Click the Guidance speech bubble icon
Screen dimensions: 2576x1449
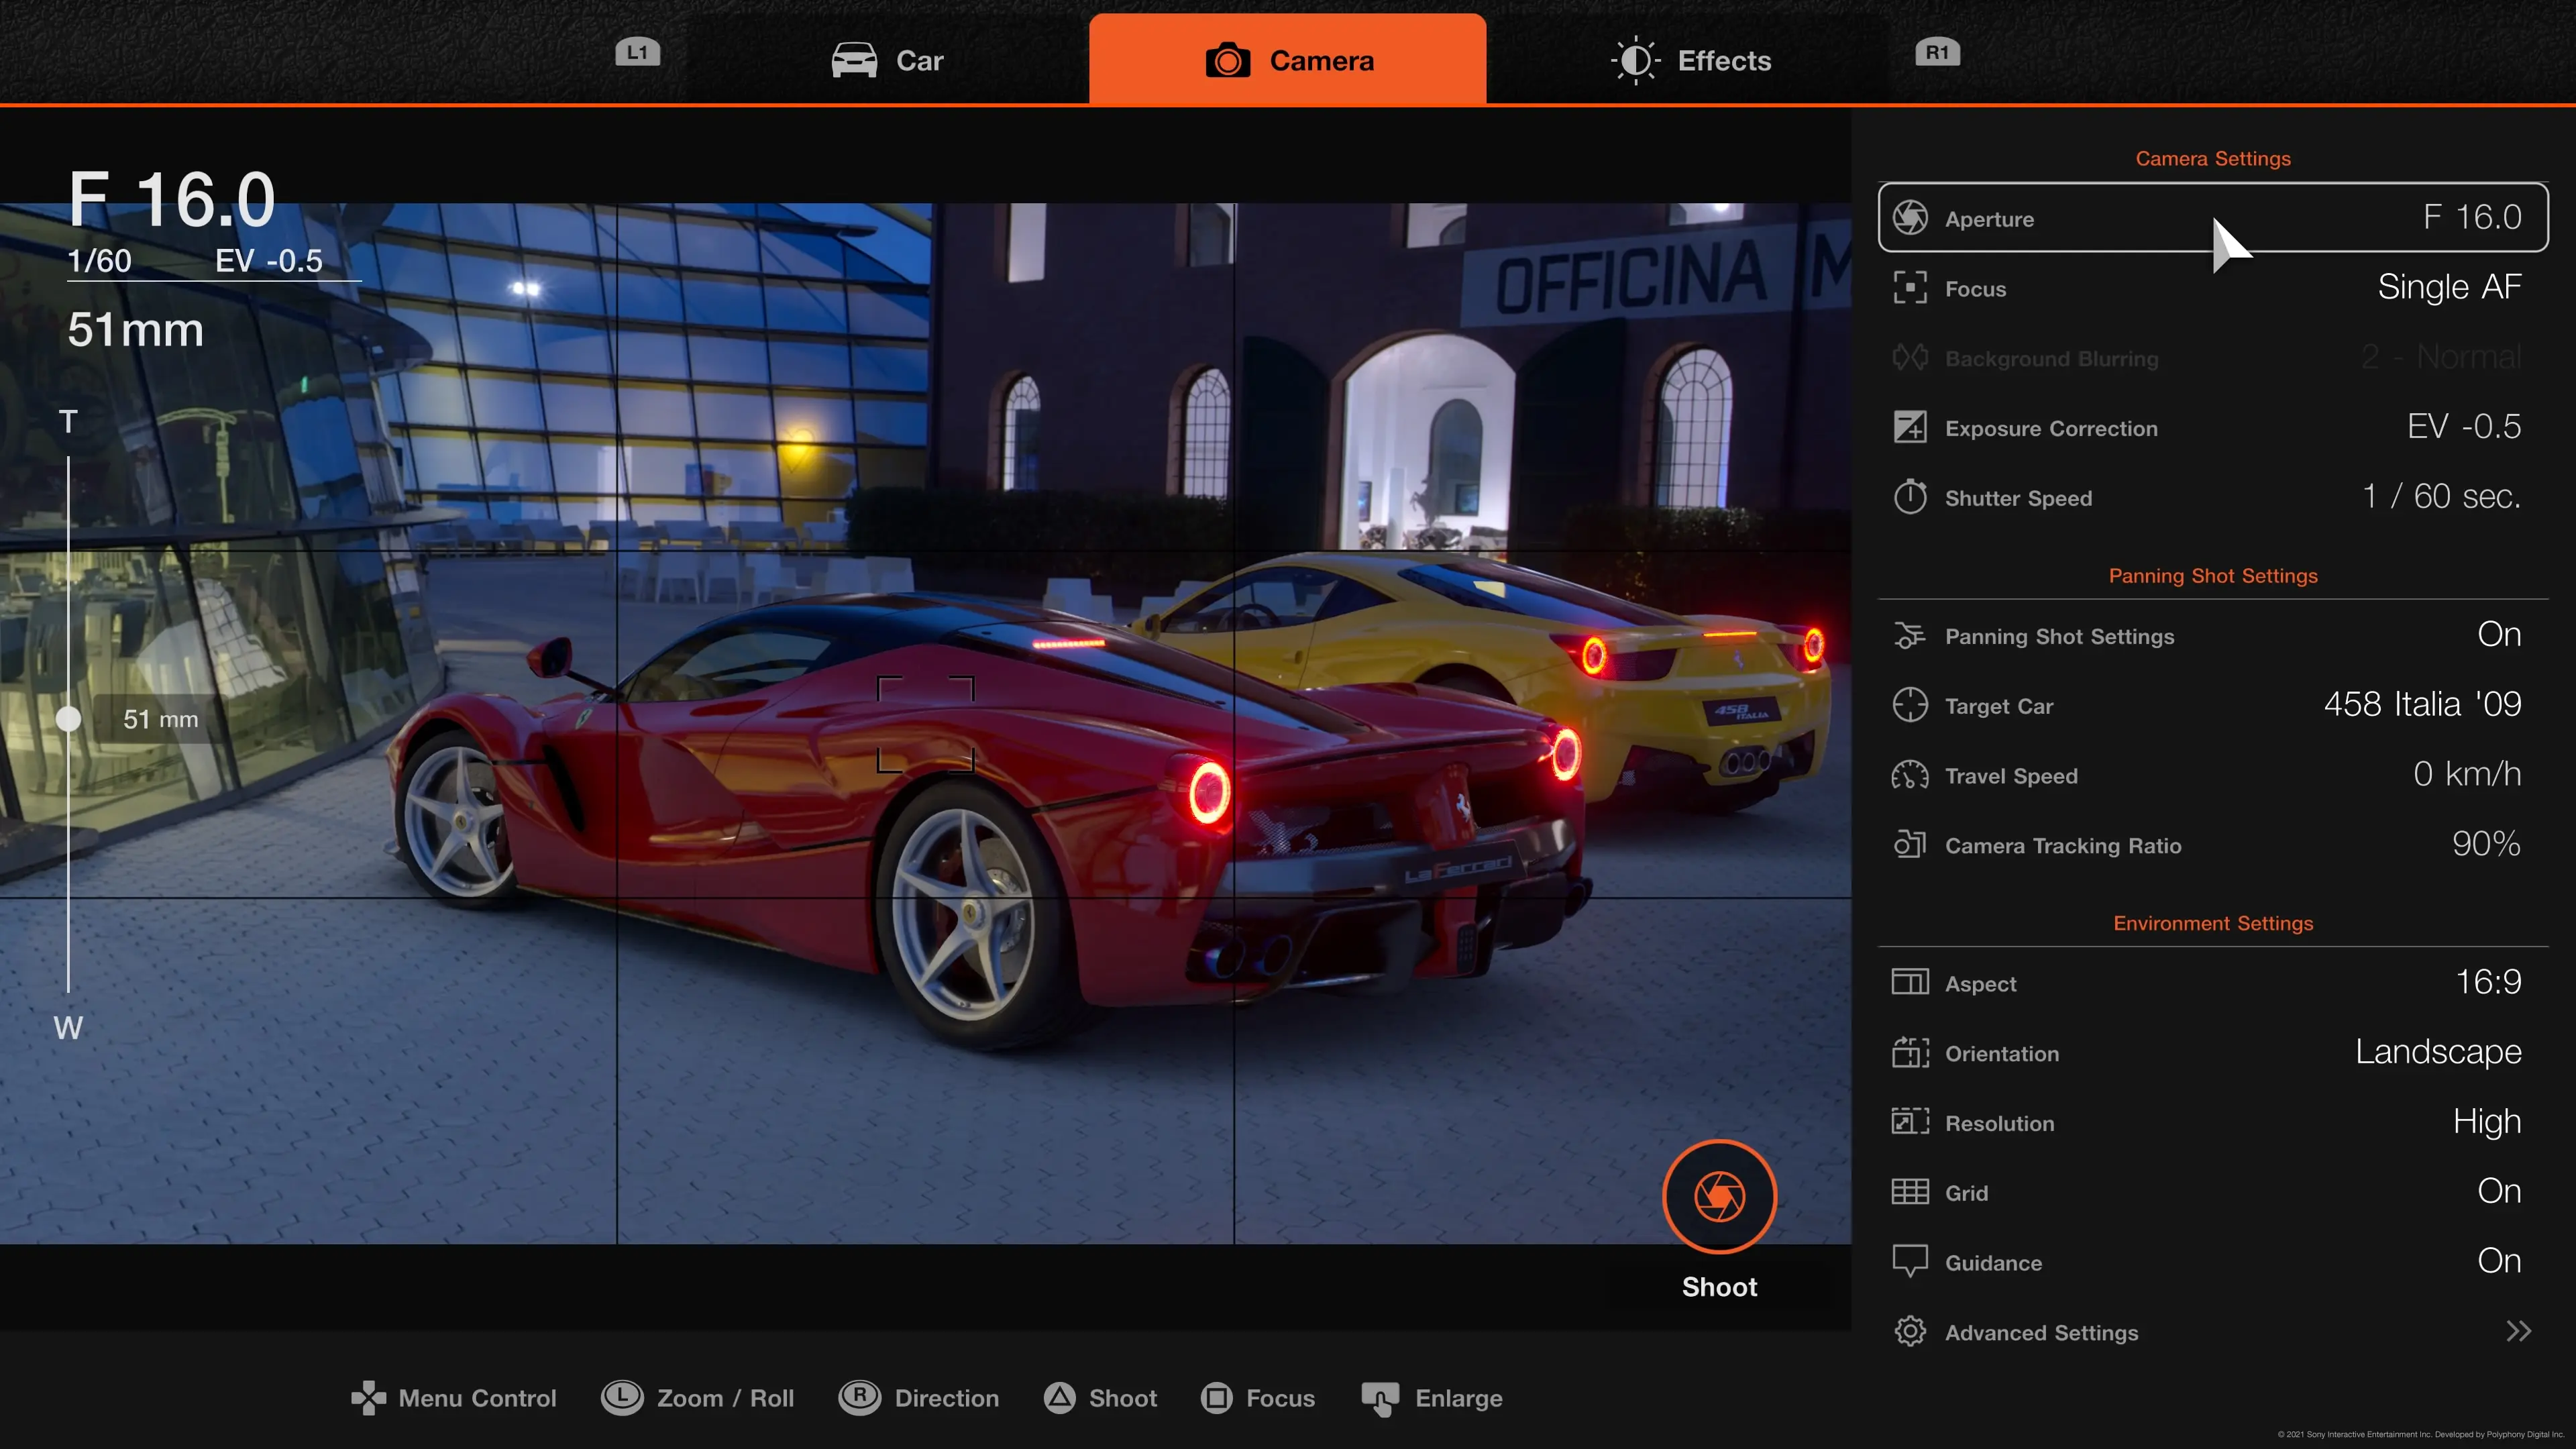click(x=1910, y=1262)
